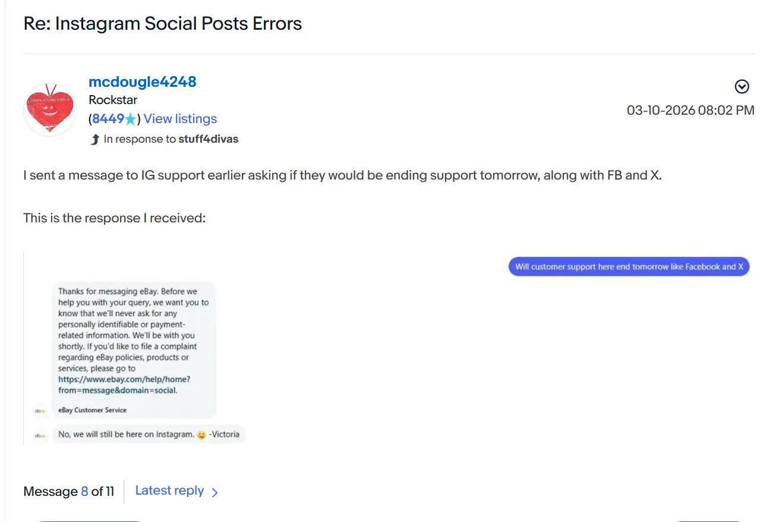Click the smiley emoji in Victoria's reply

(x=202, y=435)
